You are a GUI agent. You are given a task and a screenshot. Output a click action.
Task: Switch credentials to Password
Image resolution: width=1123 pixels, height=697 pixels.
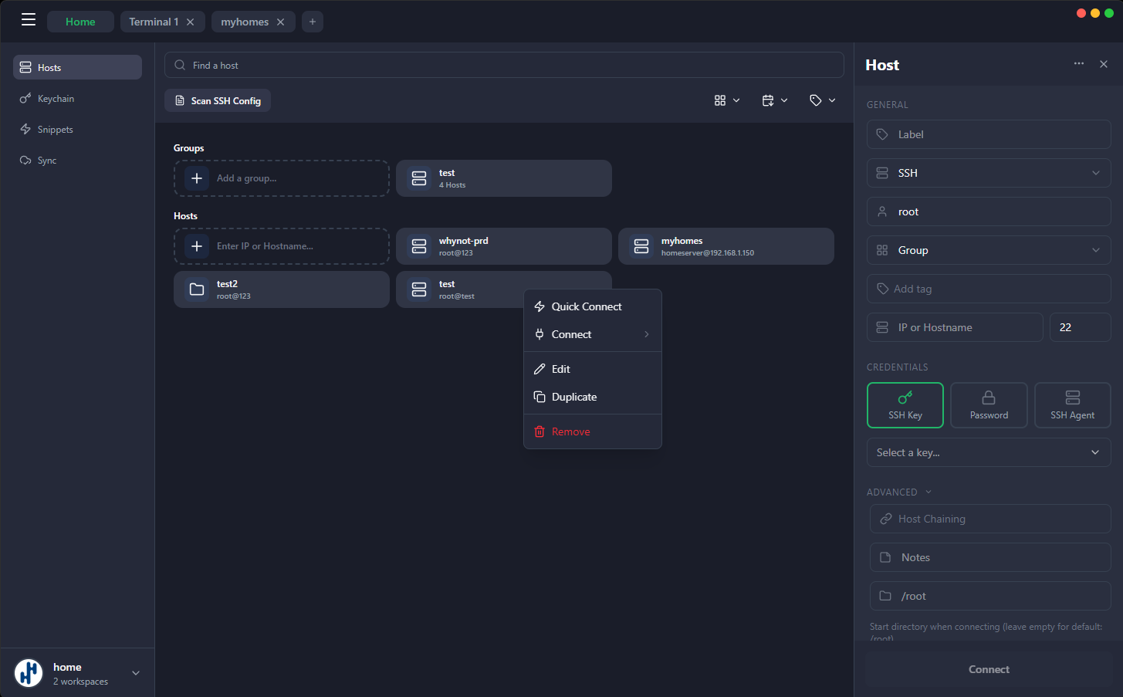(x=989, y=404)
